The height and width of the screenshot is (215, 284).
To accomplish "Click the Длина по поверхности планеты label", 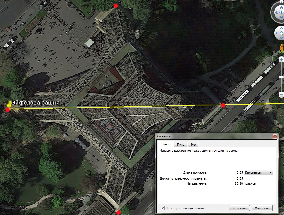I will (183, 178).
